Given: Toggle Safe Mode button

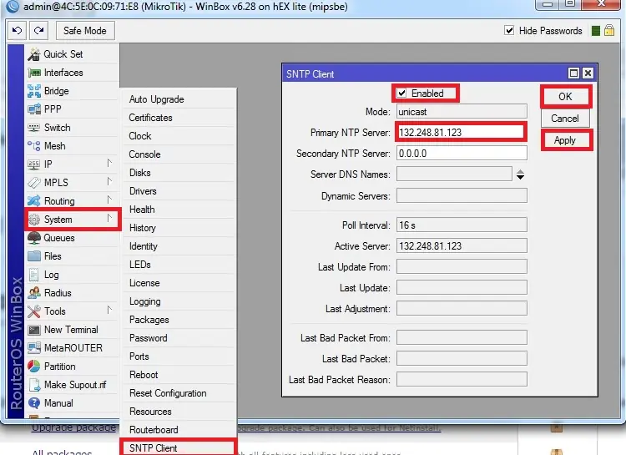Looking at the screenshot, I should coord(85,31).
